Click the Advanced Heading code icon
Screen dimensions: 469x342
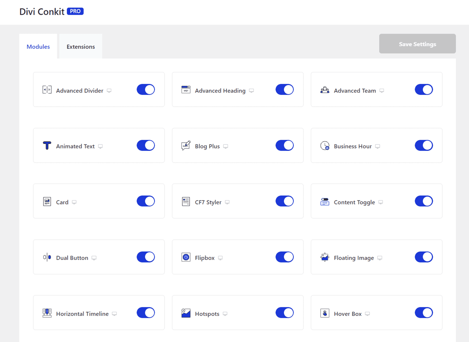(186, 90)
